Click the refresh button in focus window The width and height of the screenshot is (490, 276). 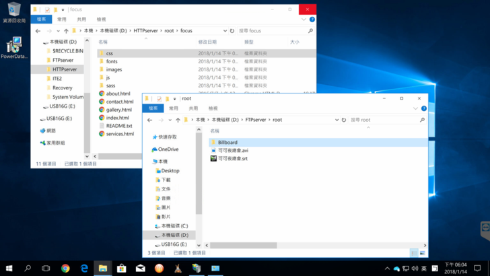point(232,30)
